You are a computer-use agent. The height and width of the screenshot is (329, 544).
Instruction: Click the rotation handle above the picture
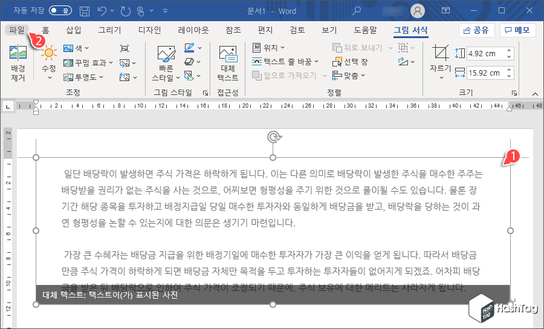[274, 137]
